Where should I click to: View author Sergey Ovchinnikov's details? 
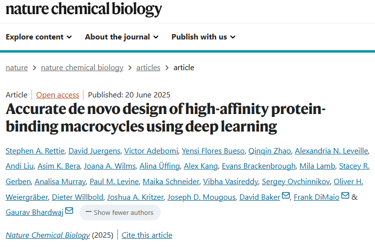coord(296,181)
